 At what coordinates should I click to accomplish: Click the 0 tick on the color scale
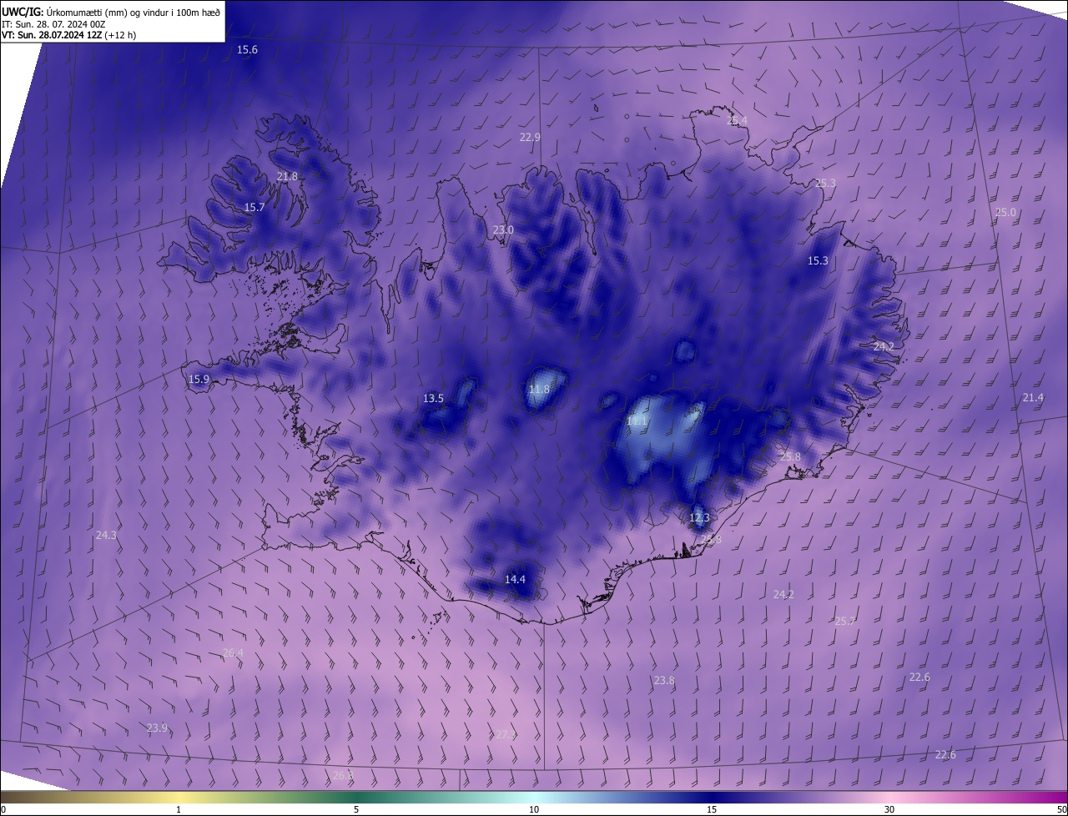pos(3,809)
